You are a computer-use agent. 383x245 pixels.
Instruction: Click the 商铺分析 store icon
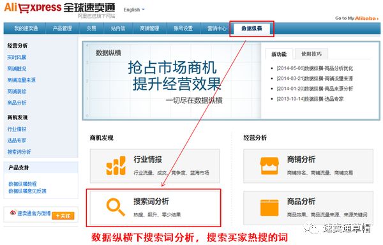269,166
